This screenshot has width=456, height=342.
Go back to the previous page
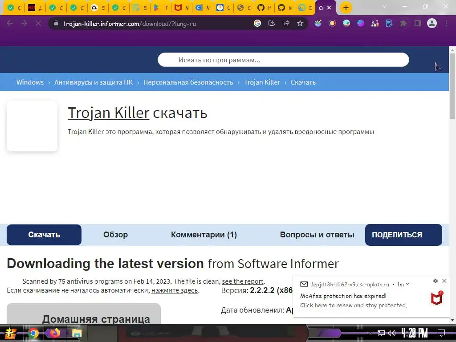[x=10, y=23]
